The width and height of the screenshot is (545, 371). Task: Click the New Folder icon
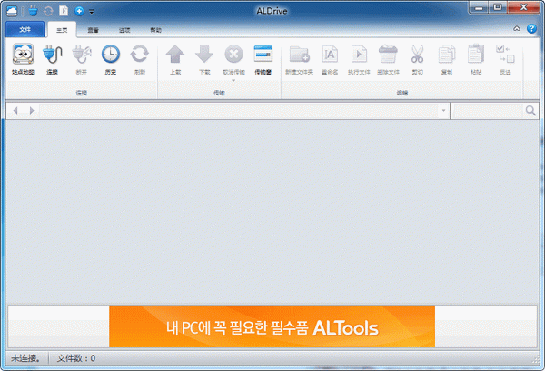[299, 55]
